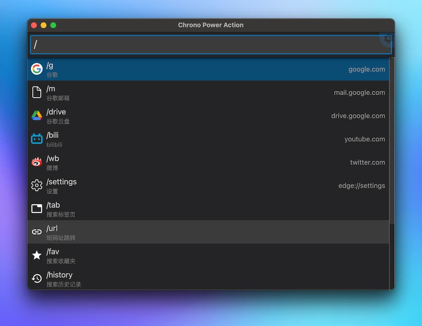Select the /g command label
This screenshot has width=422, height=326.
(50, 66)
